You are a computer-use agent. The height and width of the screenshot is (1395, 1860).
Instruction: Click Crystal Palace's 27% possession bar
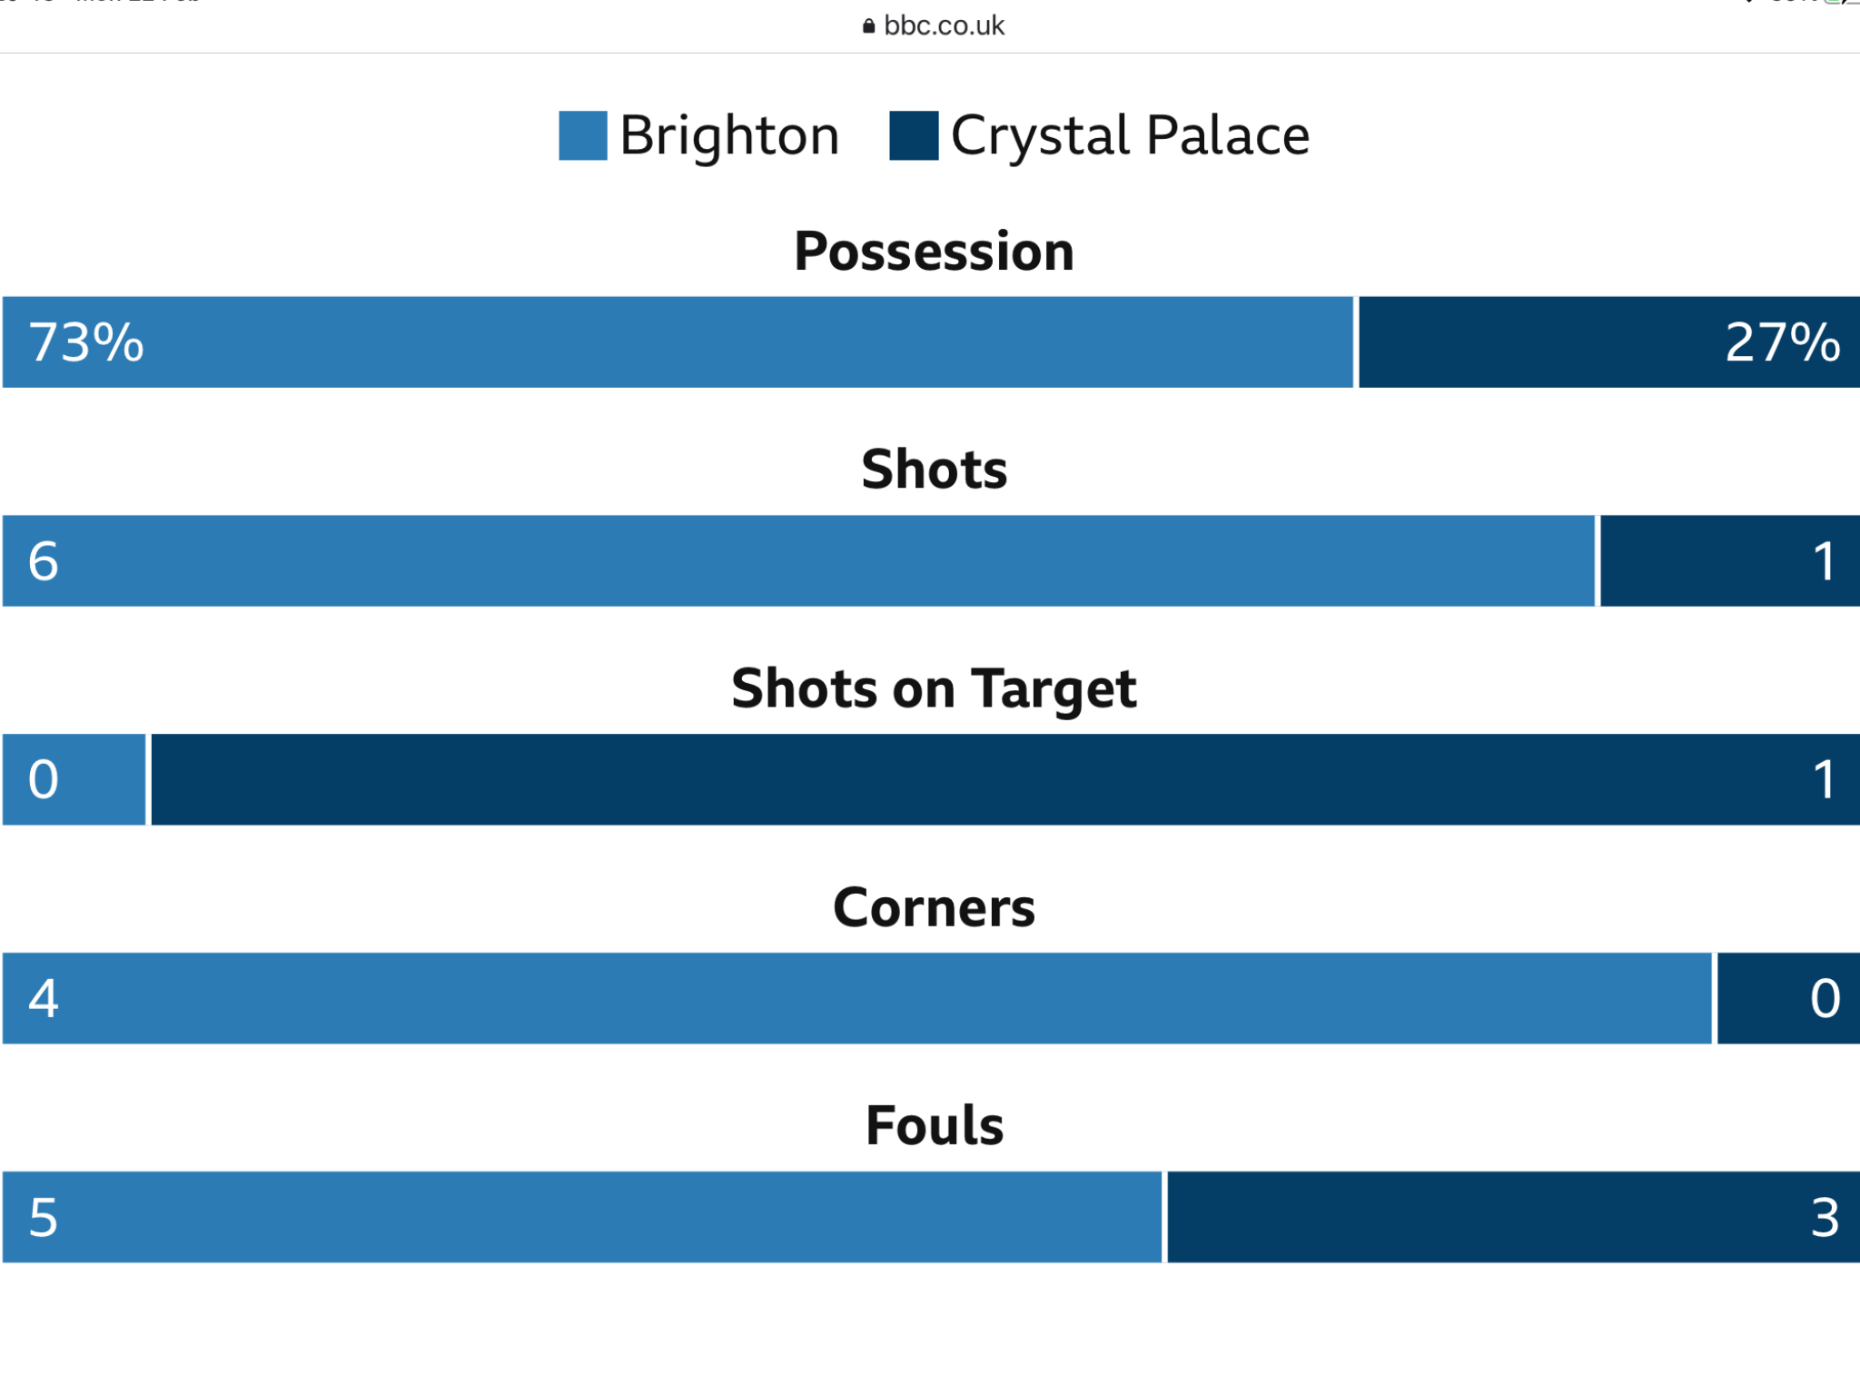(x=1608, y=341)
